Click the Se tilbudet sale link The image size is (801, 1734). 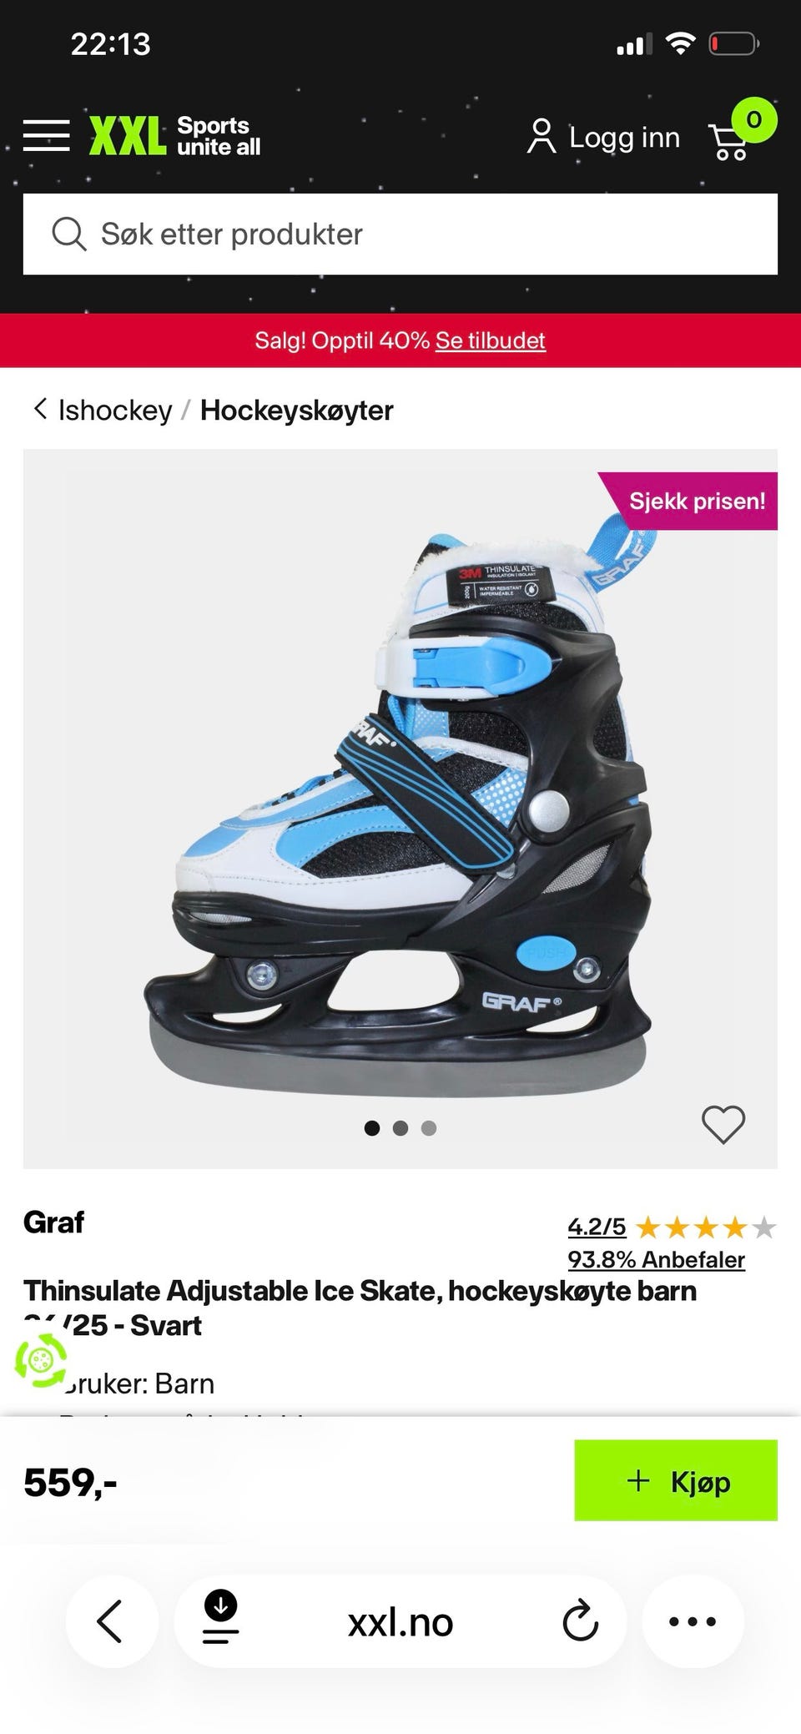tap(491, 340)
